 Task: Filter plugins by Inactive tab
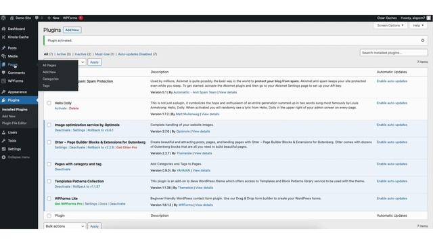tap(83, 54)
